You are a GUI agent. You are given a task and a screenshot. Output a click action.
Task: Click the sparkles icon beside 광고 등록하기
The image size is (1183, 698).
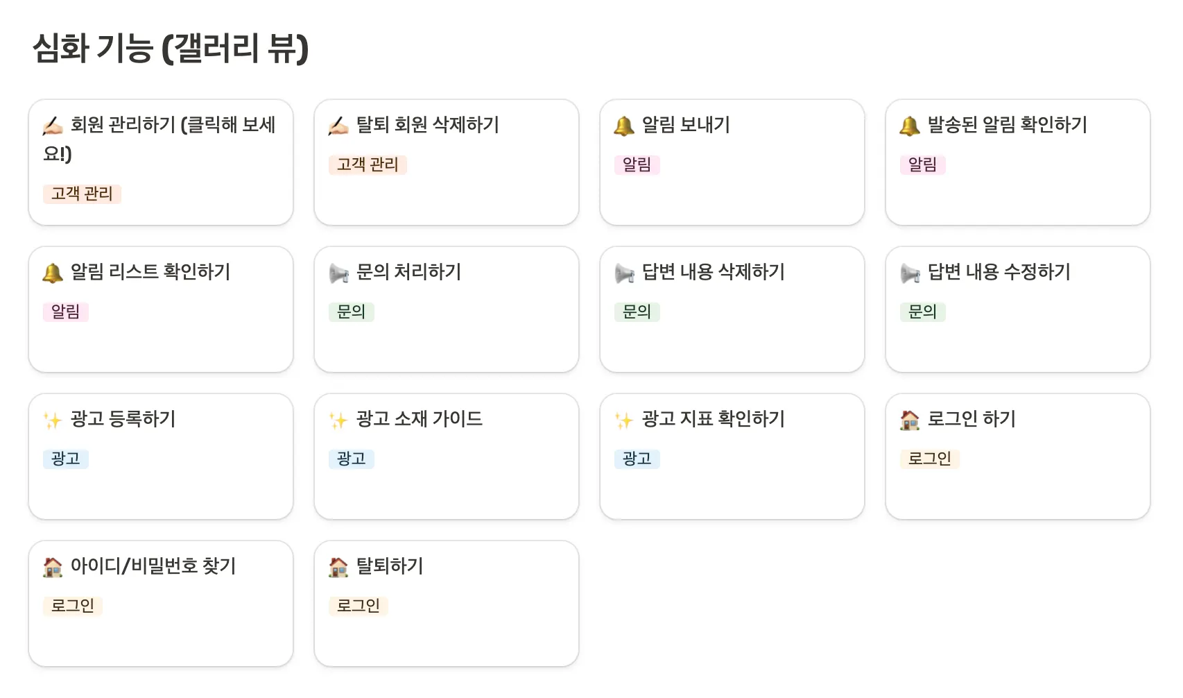point(53,420)
